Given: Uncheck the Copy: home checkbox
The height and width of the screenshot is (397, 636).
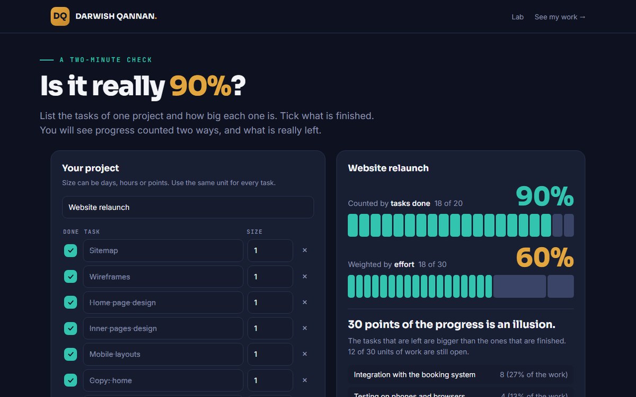Looking at the screenshot, I should pyautogui.click(x=70, y=380).
